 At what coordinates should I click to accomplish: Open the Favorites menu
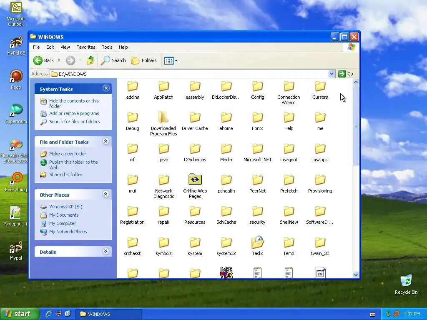click(86, 47)
